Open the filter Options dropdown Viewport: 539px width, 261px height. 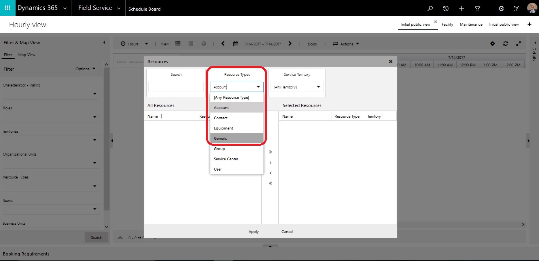[86, 69]
